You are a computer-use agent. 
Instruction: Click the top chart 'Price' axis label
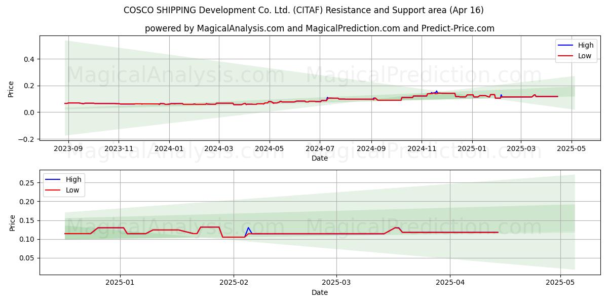pos(11,89)
